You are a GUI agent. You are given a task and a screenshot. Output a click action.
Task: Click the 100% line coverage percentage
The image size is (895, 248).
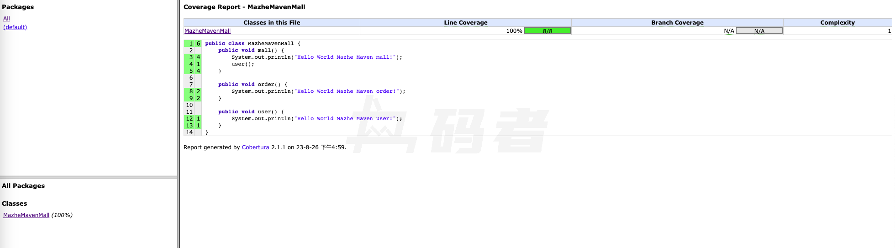(514, 31)
